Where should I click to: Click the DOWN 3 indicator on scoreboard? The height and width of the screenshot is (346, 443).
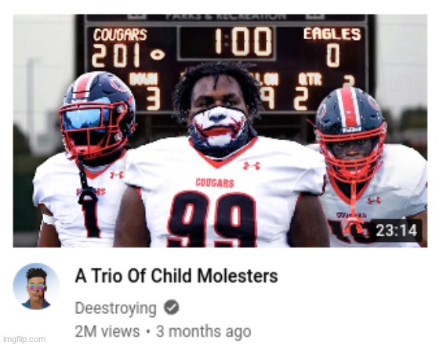pyautogui.click(x=146, y=91)
